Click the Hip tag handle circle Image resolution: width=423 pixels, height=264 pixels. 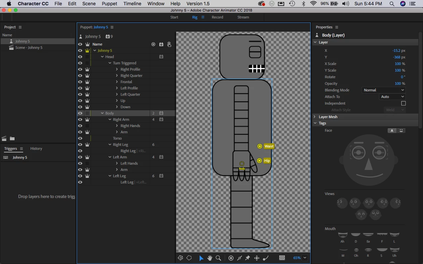coord(259,161)
